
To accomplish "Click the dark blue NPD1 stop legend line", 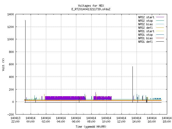I will (160, 35).
